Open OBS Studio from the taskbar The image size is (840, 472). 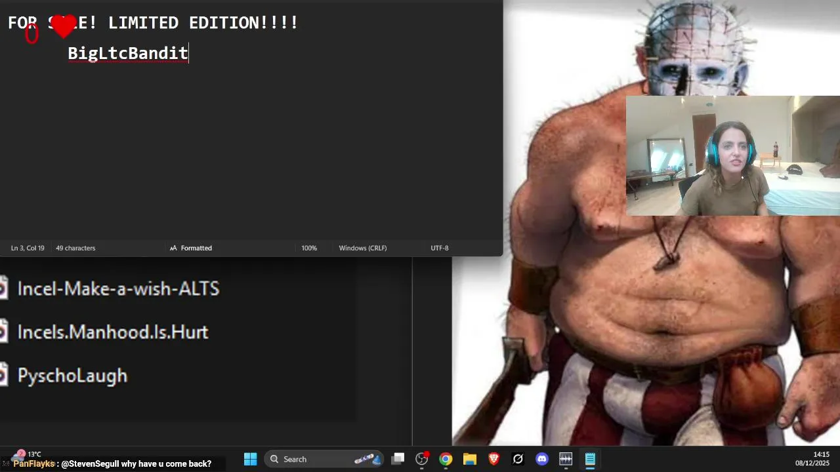422,459
